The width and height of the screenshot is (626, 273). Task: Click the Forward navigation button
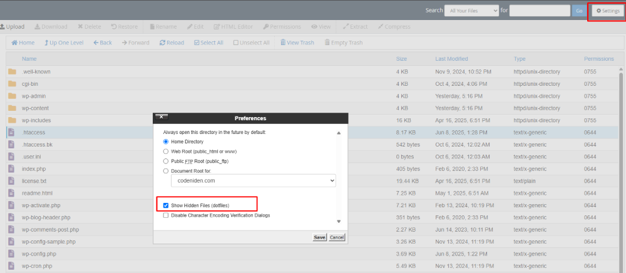tap(136, 43)
